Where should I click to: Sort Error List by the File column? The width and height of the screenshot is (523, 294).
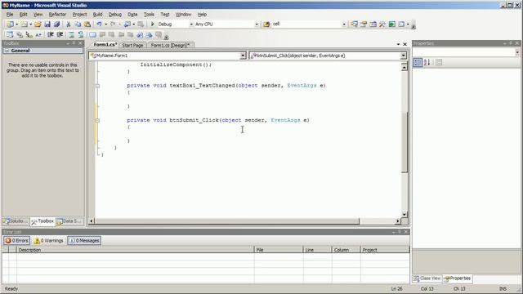(x=279, y=250)
